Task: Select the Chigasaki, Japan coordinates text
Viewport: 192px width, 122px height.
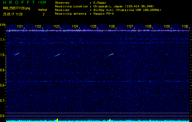Action: 123,6
